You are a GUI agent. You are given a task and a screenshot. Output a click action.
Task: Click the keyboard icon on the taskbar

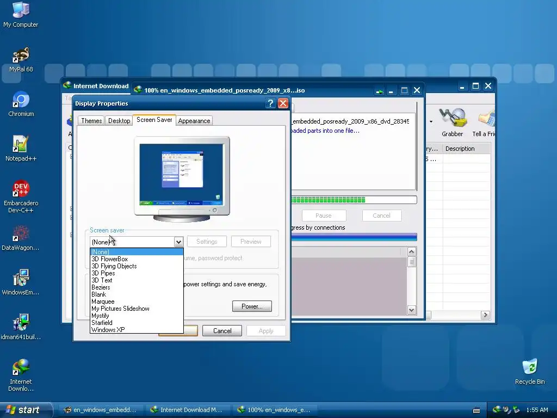[x=476, y=410]
